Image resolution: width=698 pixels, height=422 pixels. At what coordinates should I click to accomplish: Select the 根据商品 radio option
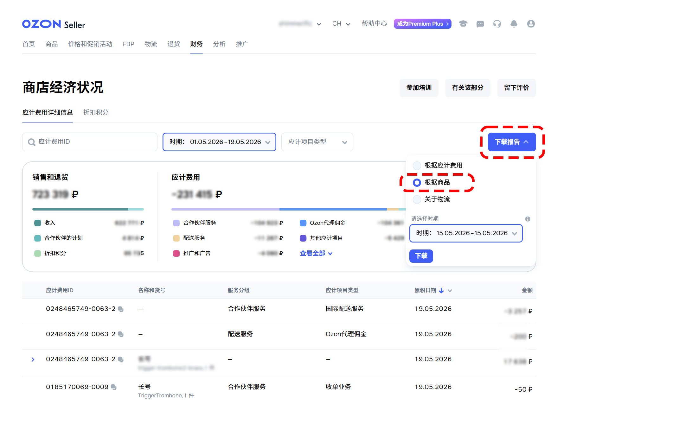point(417,182)
